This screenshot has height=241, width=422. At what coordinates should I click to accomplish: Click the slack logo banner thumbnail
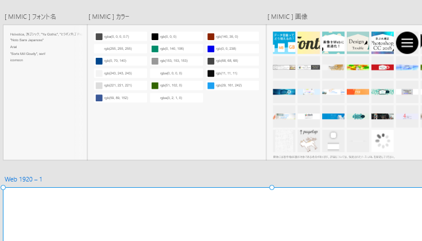(309, 116)
